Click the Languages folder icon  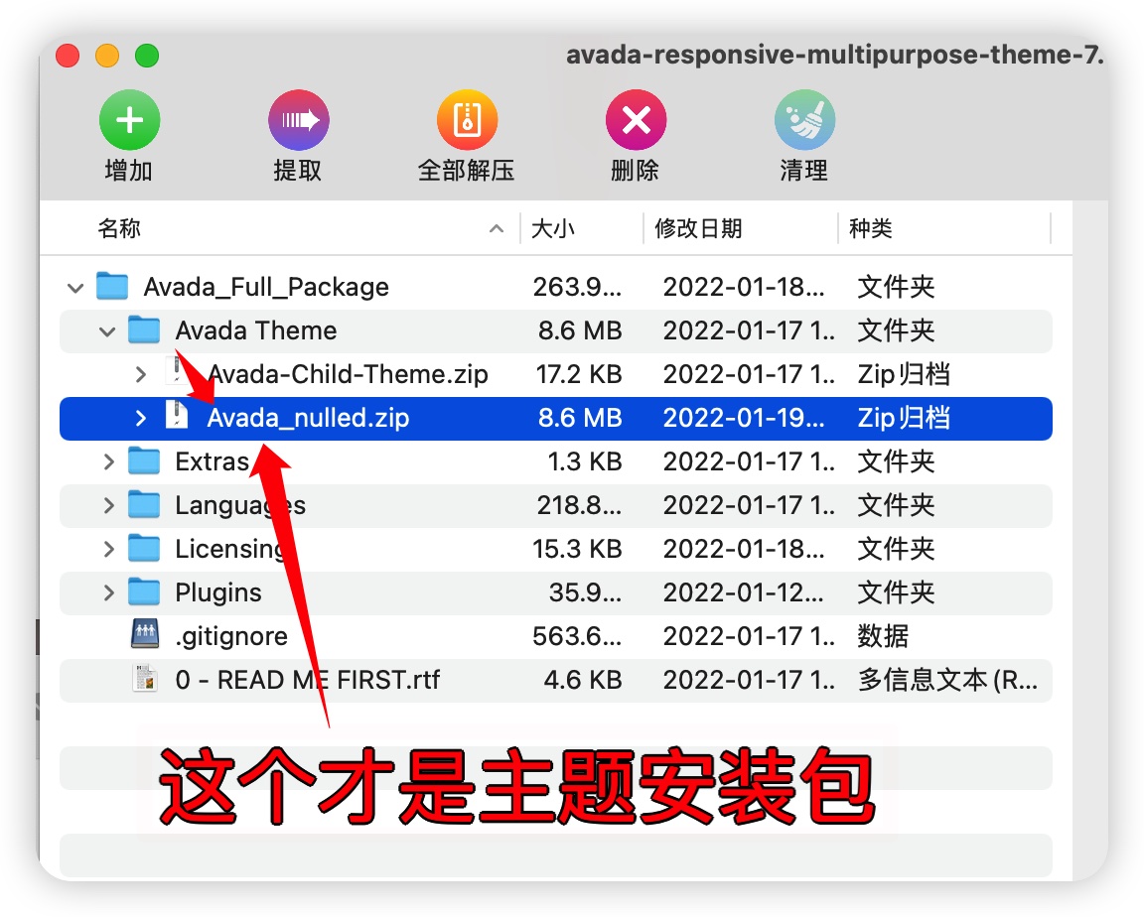tap(144, 504)
